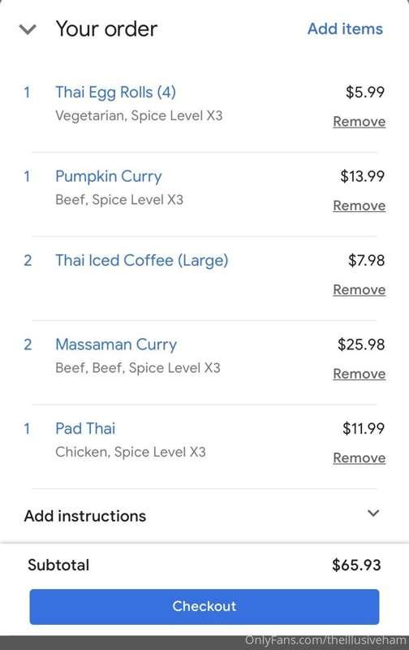
Task: Open the Pad Thai item details
Action: tap(85, 429)
